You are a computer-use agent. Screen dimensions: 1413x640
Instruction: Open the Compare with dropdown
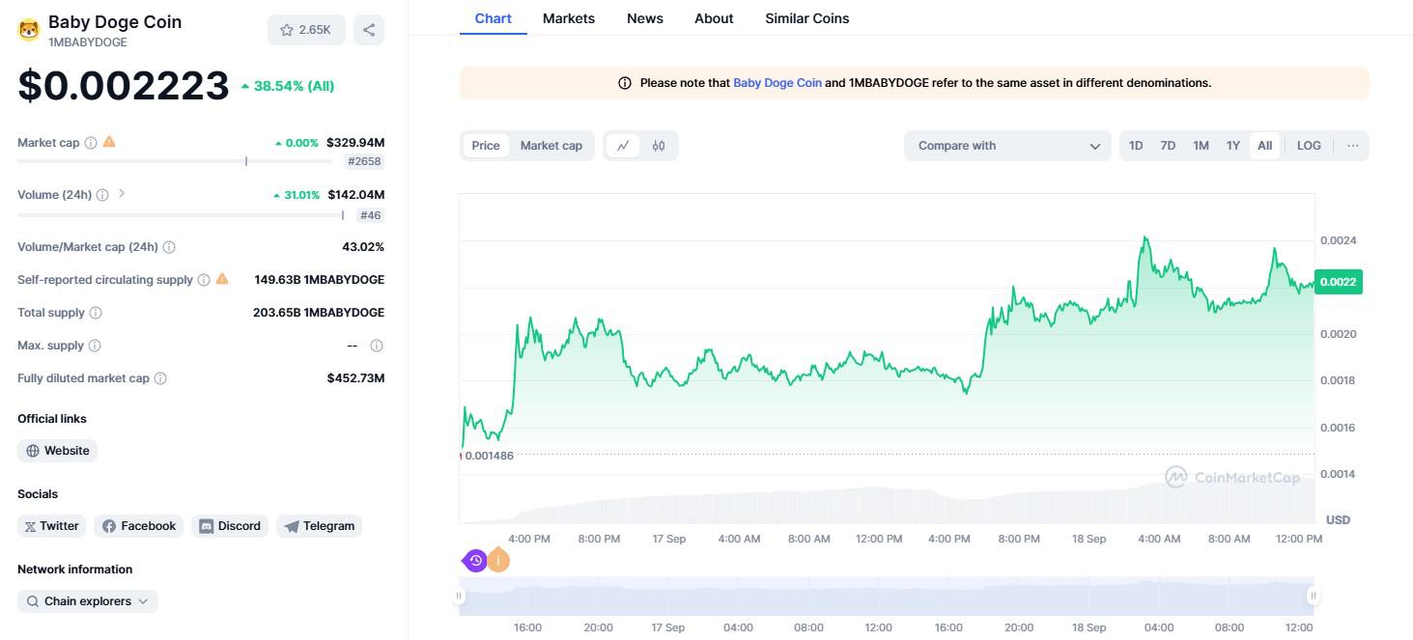(x=1007, y=146)
